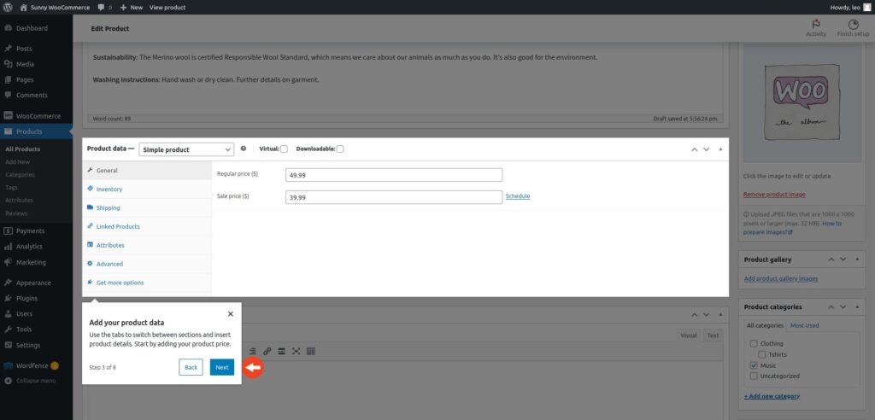This screenshot has height=420, width=875.
Task: Select the Shipping tab
Action: 147,208
